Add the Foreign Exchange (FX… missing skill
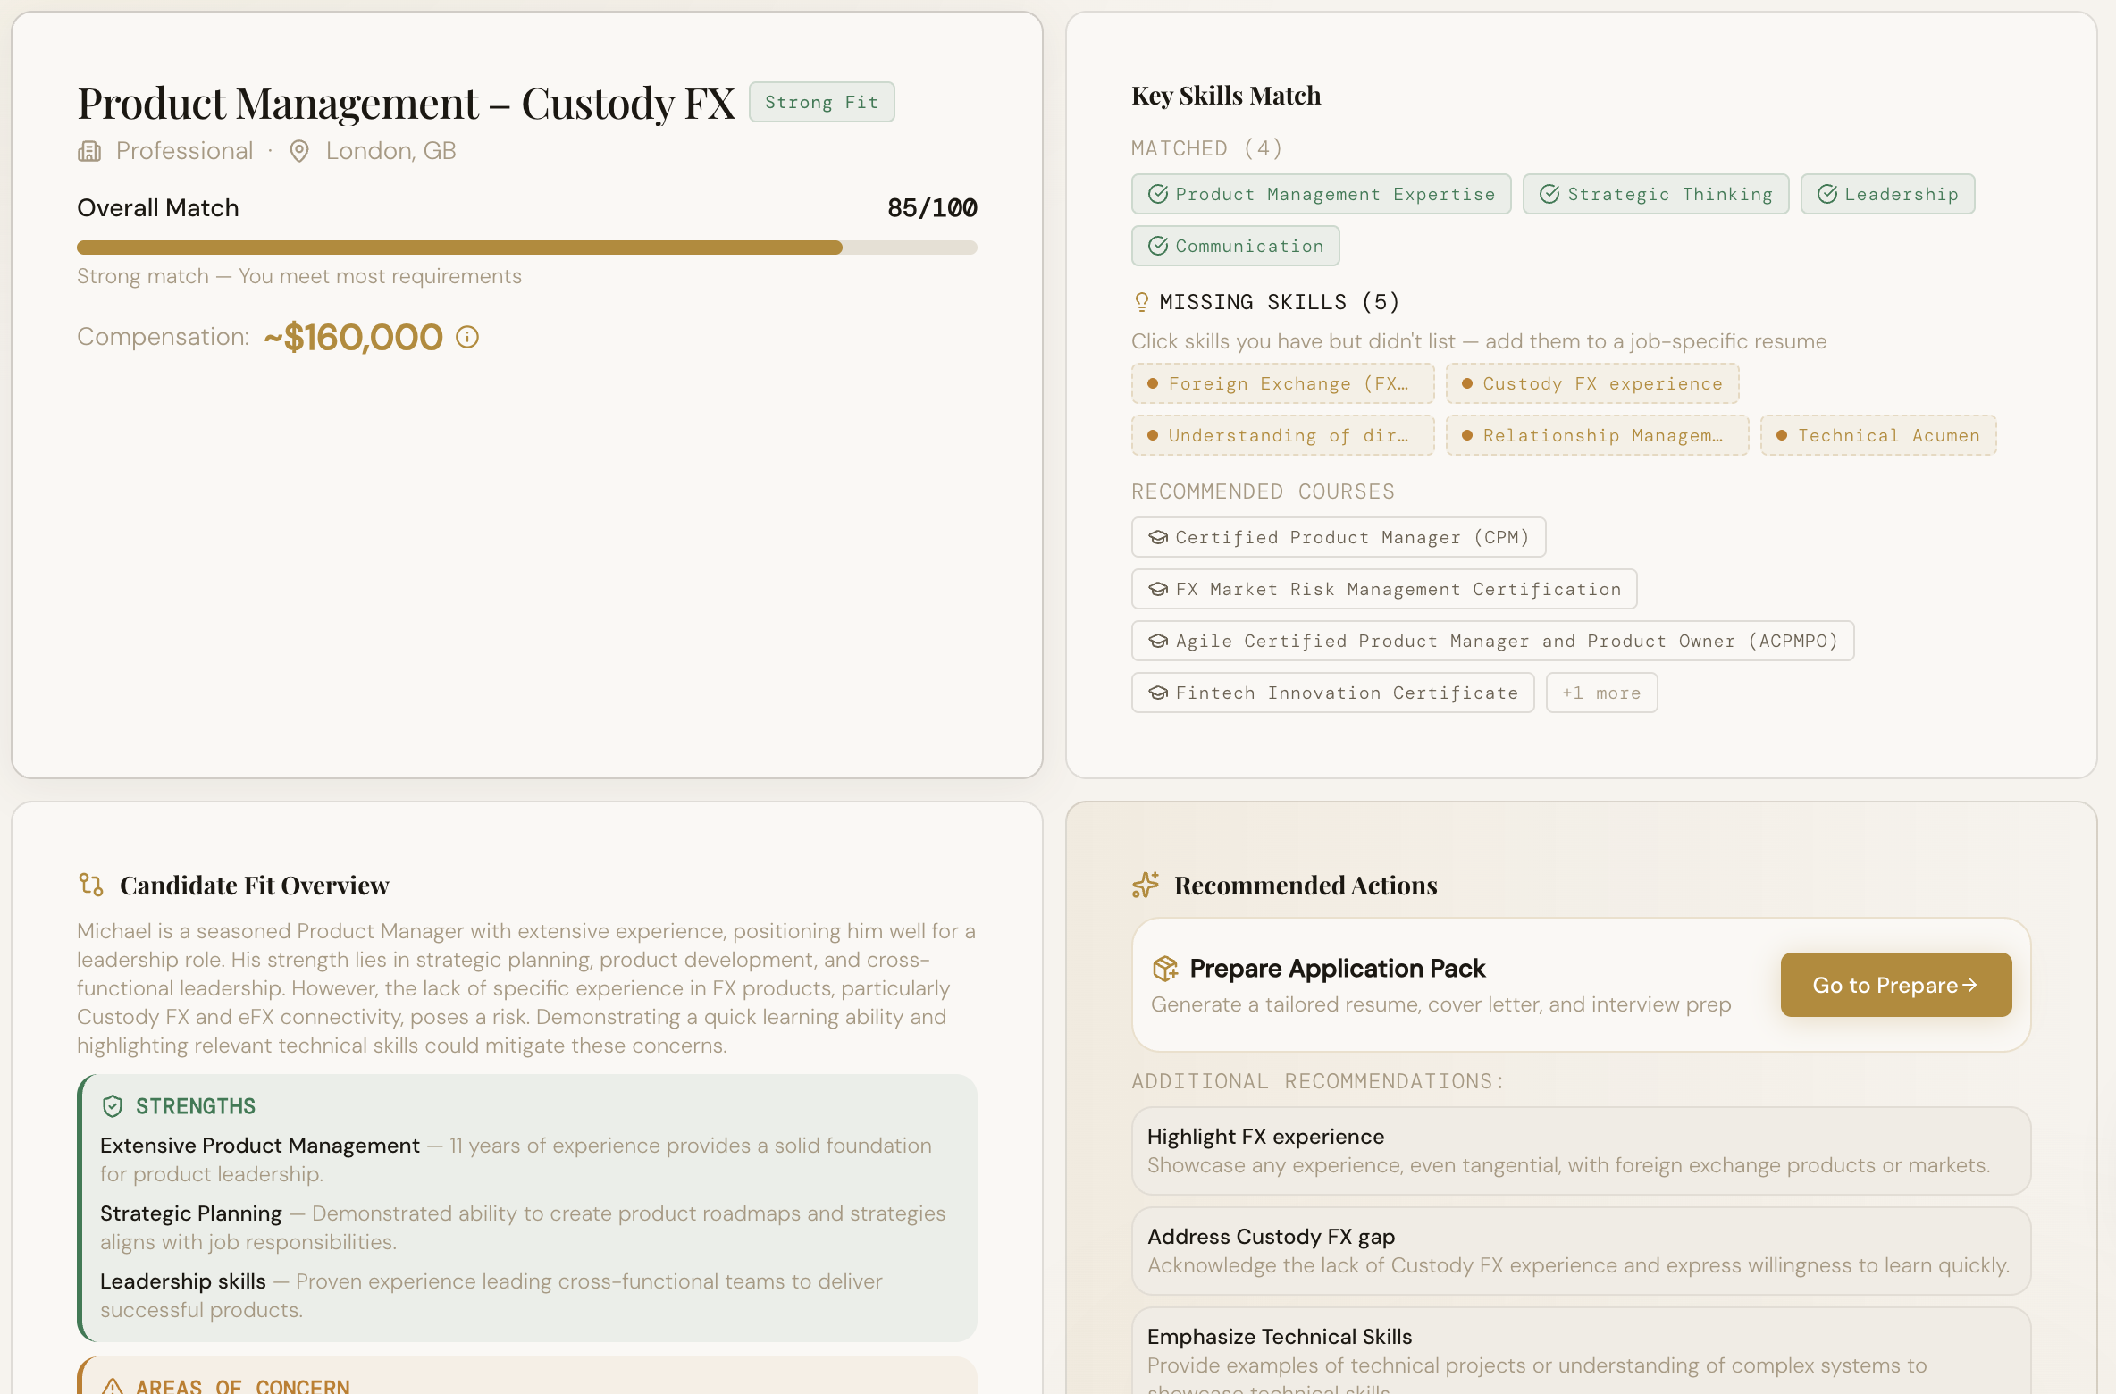Screen dimensions: 2116x1394 1282,383
